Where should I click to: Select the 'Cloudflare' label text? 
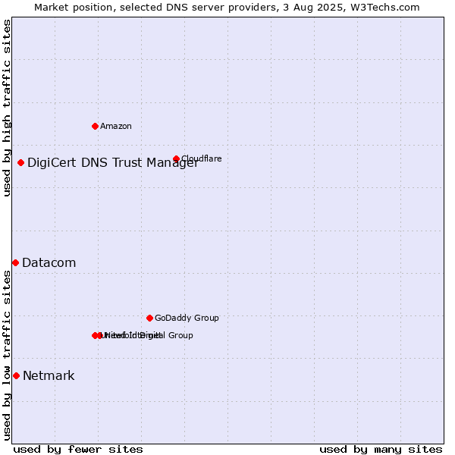(202, 158)
